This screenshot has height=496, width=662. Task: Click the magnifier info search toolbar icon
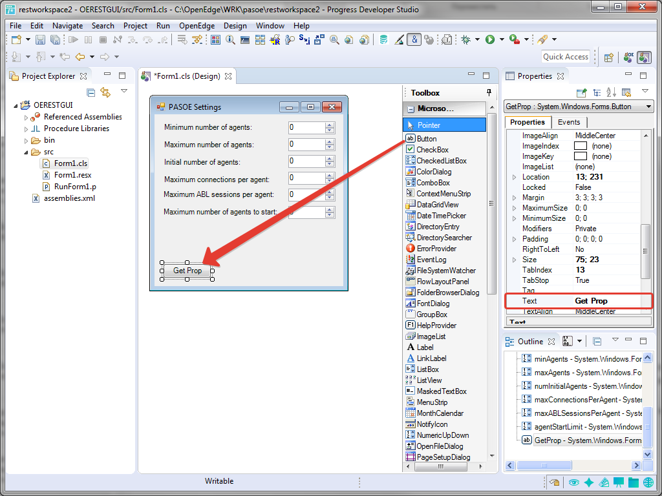(x=230, y=39)
